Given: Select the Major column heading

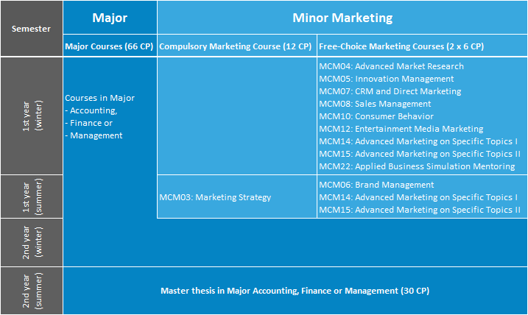Looking at the screenshot, I should [110, 18].
